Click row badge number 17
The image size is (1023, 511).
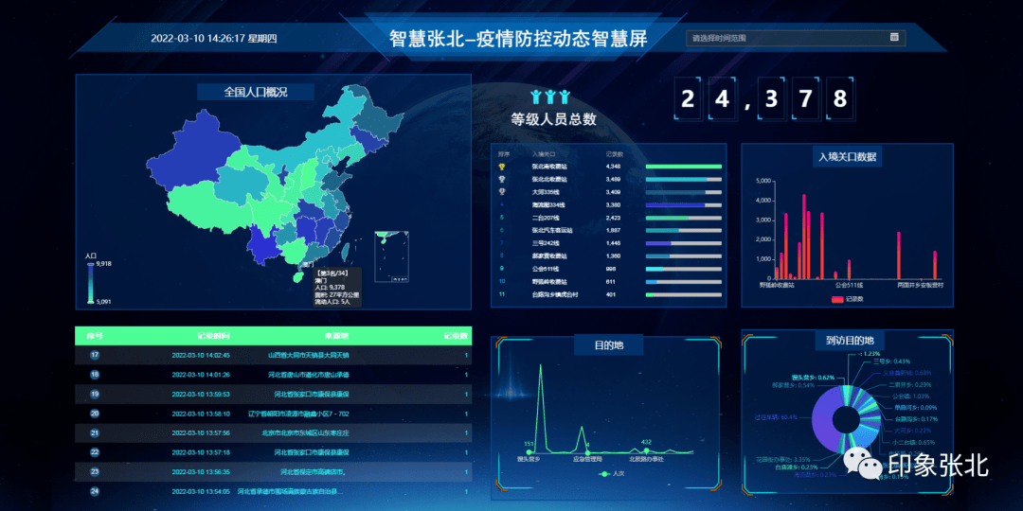(95, 355)
